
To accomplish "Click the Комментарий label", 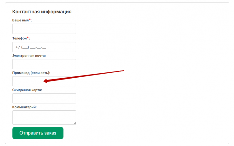I will pos(25,107).
